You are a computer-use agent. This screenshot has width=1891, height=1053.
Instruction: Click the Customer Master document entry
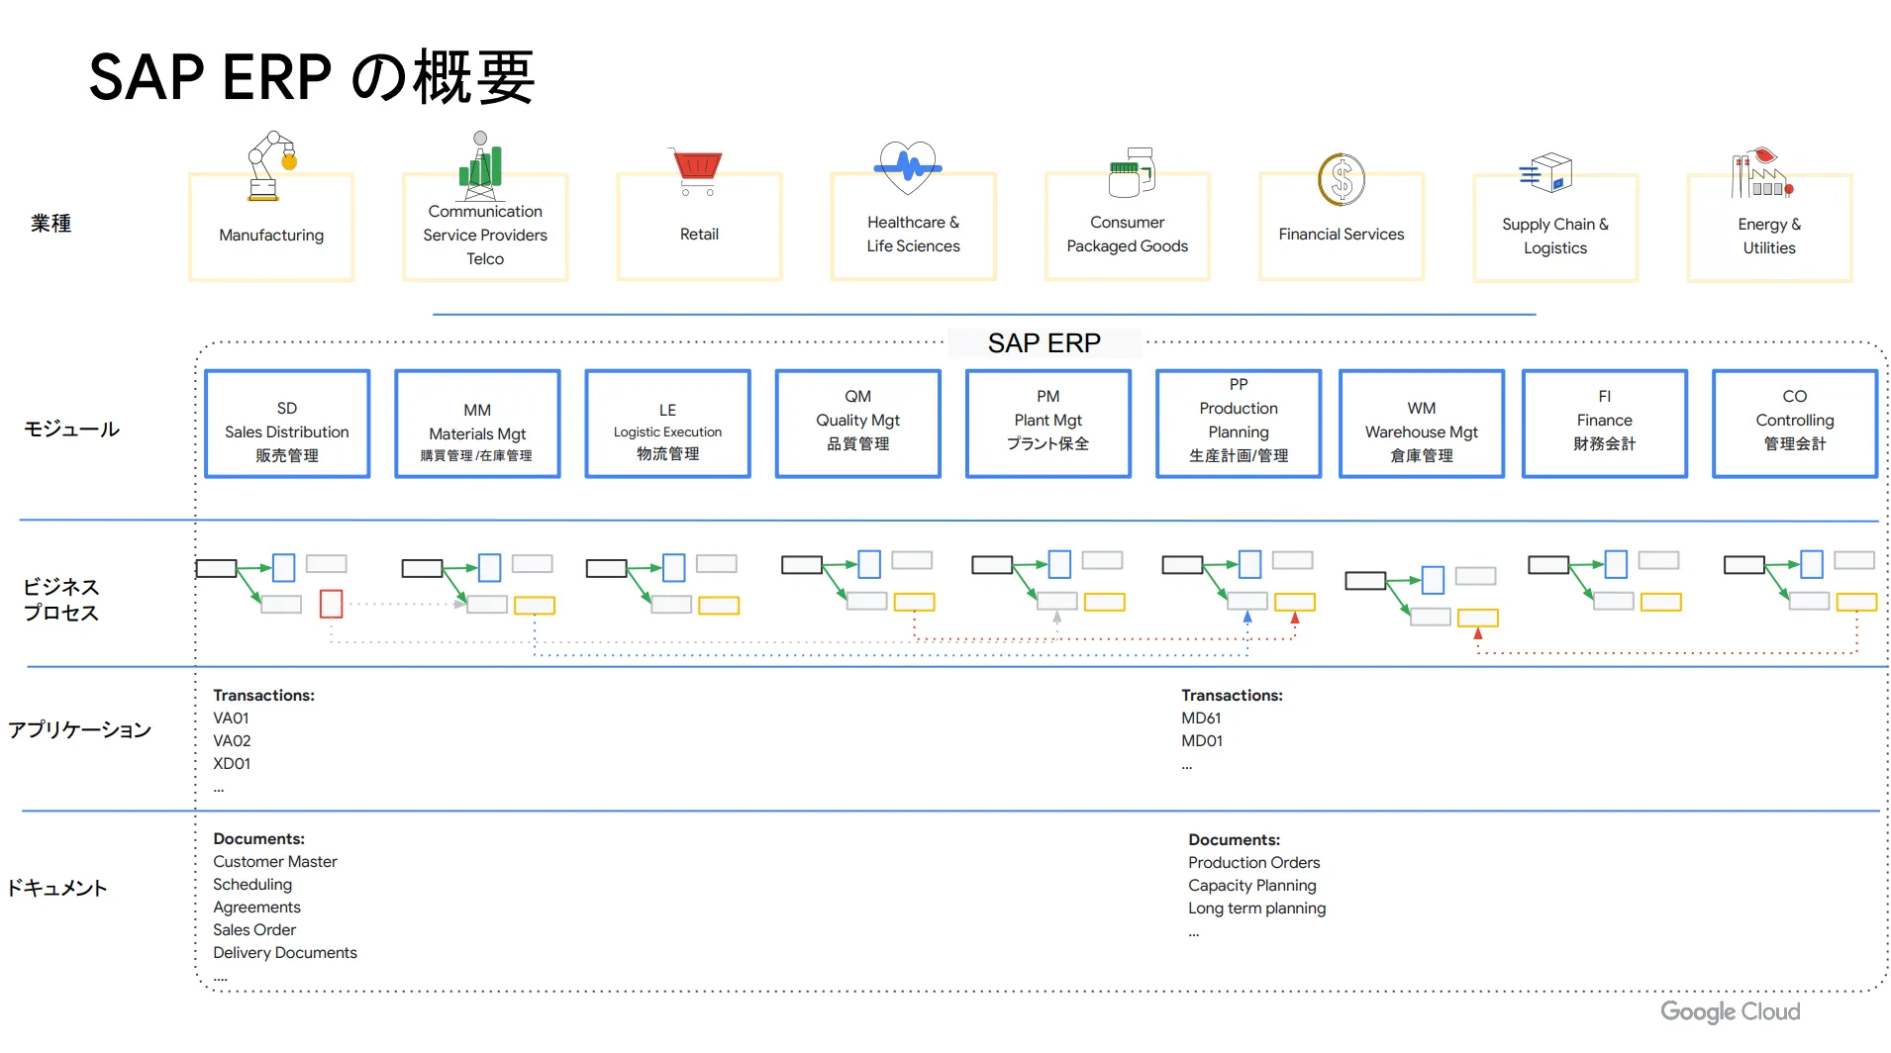(x=275, y=861)
